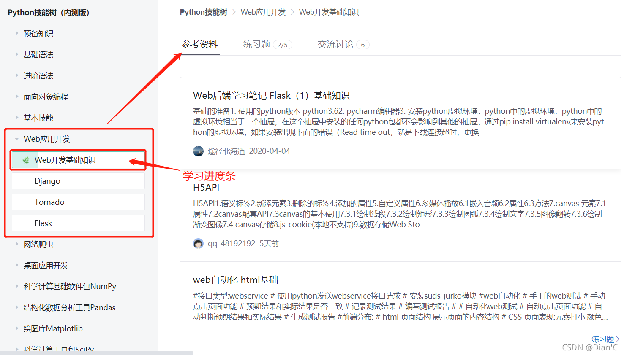Click the 5天前 timestamp
Screen dimensions: 624x355
click(269, 243)
